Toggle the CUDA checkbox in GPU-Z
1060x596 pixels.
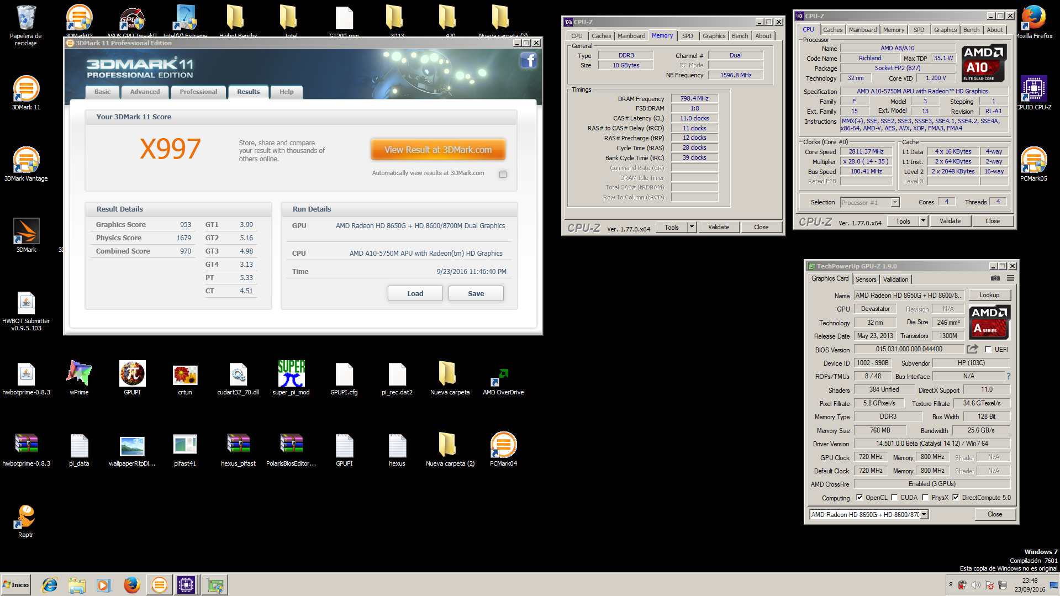pyautogui.click(x=894, y=497)
